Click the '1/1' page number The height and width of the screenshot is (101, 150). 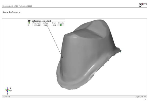pyautogui.click(x=145, y=100)
